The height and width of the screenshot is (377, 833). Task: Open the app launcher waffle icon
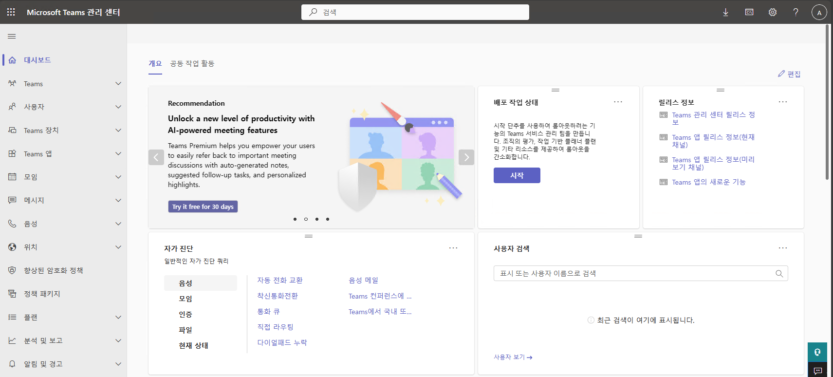11,12
